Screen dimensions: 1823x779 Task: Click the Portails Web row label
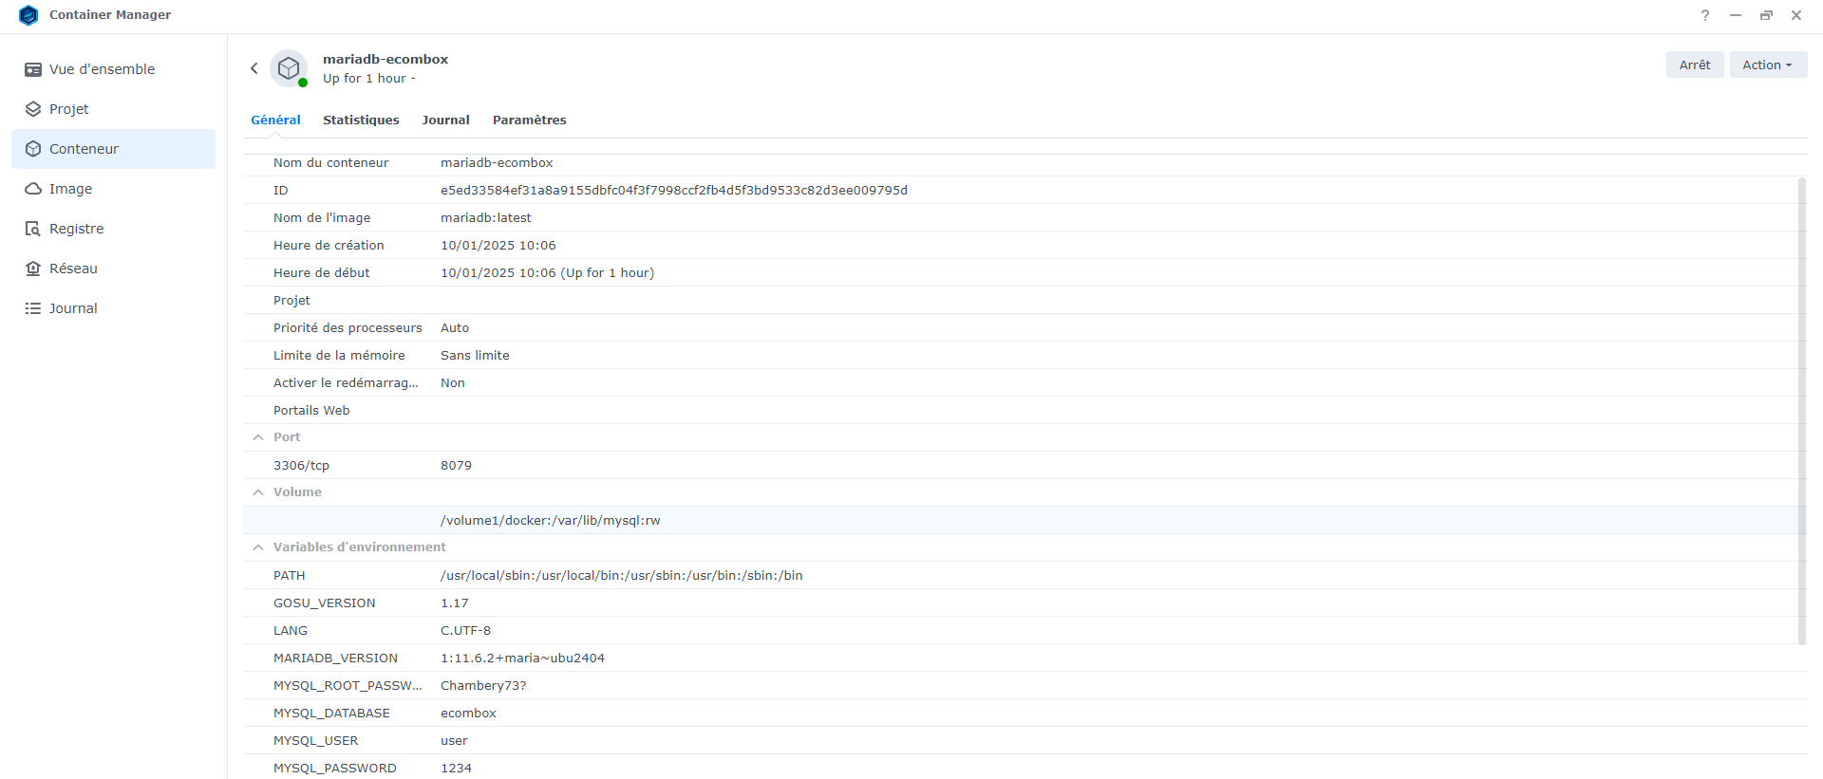(x=311, y=411)
